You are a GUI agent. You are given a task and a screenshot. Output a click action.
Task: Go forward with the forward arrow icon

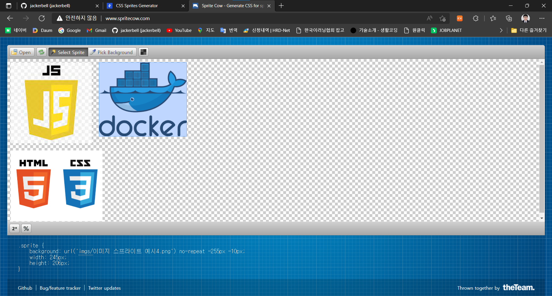coord(26,18)
